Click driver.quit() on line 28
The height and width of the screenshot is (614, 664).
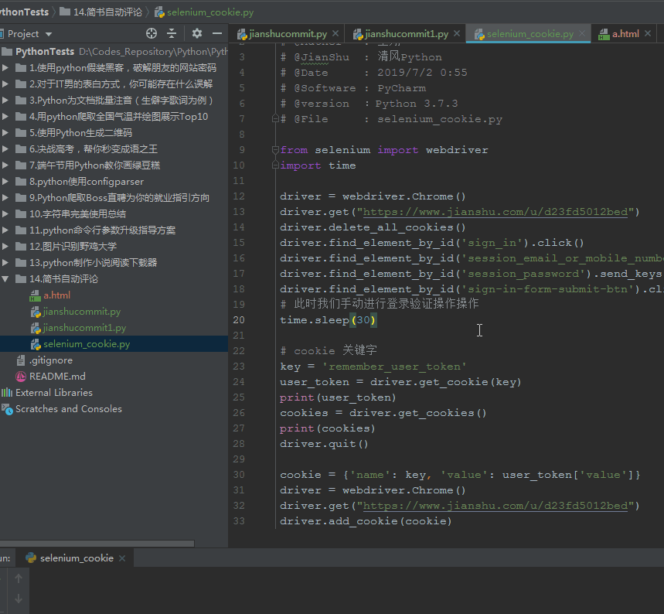(x=324, y=444)
